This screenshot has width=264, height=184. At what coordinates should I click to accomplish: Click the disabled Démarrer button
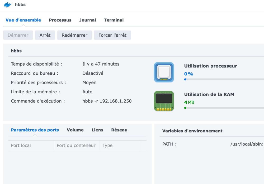[x=18, y=35]
